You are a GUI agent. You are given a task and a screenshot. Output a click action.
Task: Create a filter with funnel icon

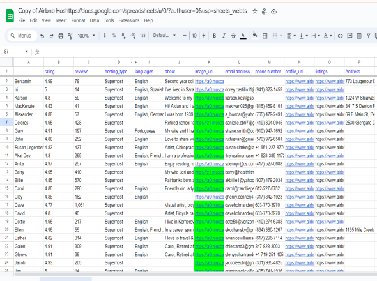368,36
